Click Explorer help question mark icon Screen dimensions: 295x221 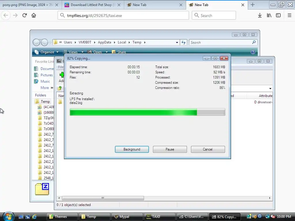pos(253,52)
